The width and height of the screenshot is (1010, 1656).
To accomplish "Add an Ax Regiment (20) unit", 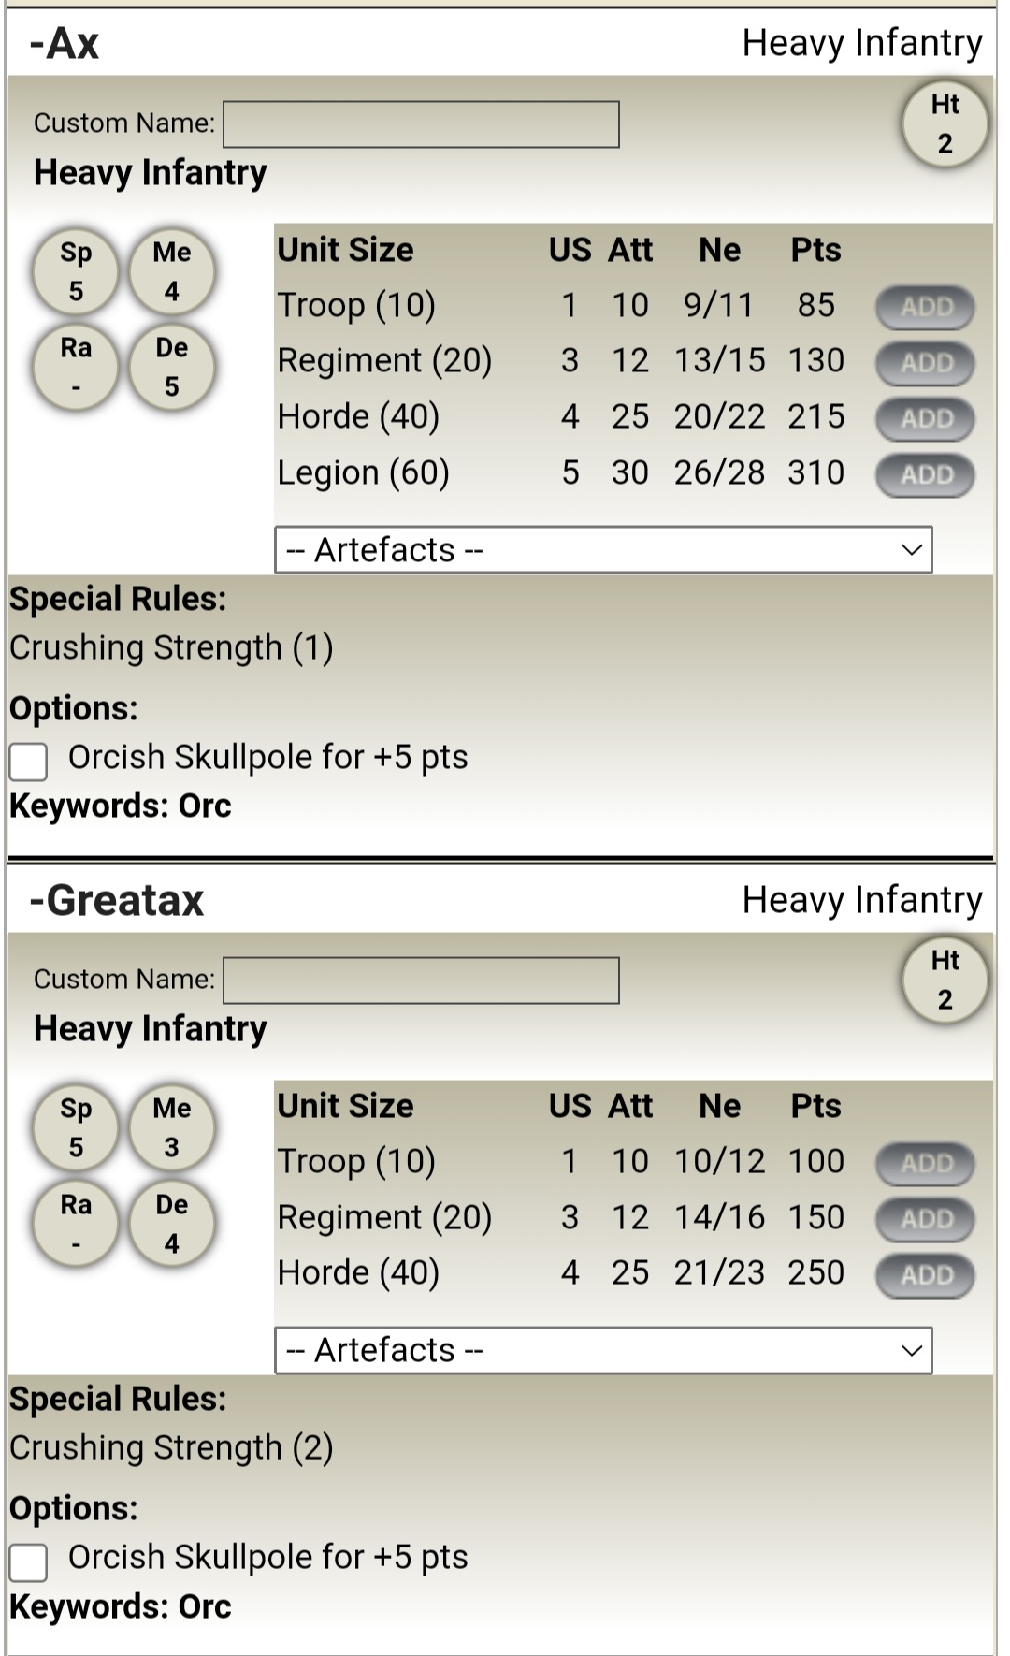I will tap(925, 363).
